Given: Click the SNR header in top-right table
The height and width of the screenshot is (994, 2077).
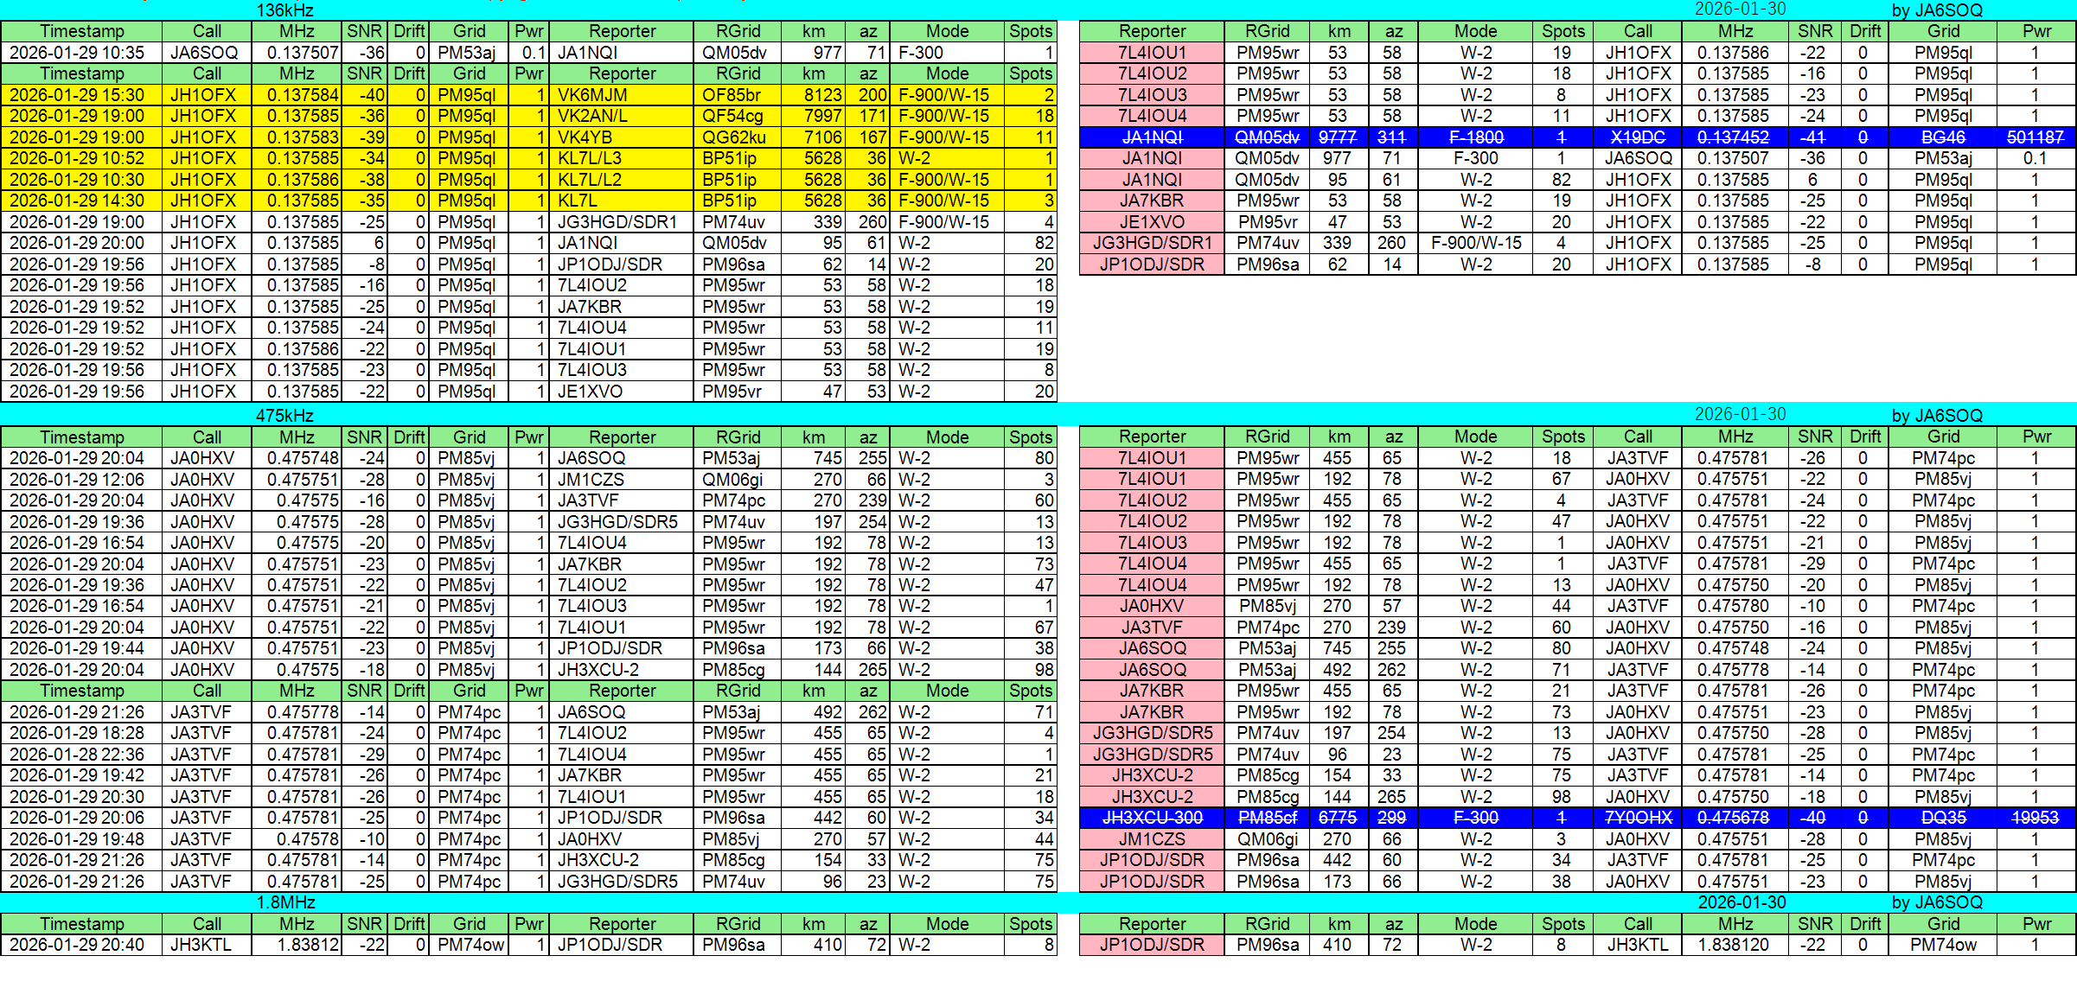Looking at the screenshot, I should 1814,31.
